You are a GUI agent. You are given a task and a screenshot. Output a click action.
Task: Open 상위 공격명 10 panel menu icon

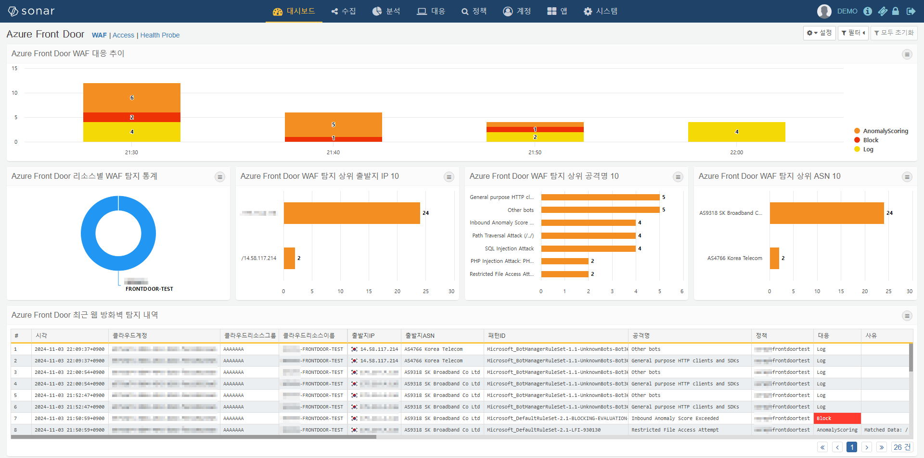coord(678,177)
